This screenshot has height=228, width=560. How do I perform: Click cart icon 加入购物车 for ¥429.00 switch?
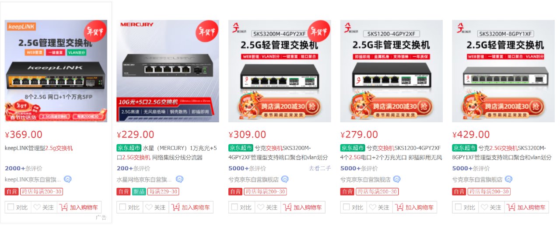coord(511,207)
